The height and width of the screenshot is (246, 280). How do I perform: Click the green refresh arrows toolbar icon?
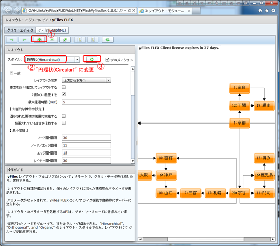tap(107, 40)
